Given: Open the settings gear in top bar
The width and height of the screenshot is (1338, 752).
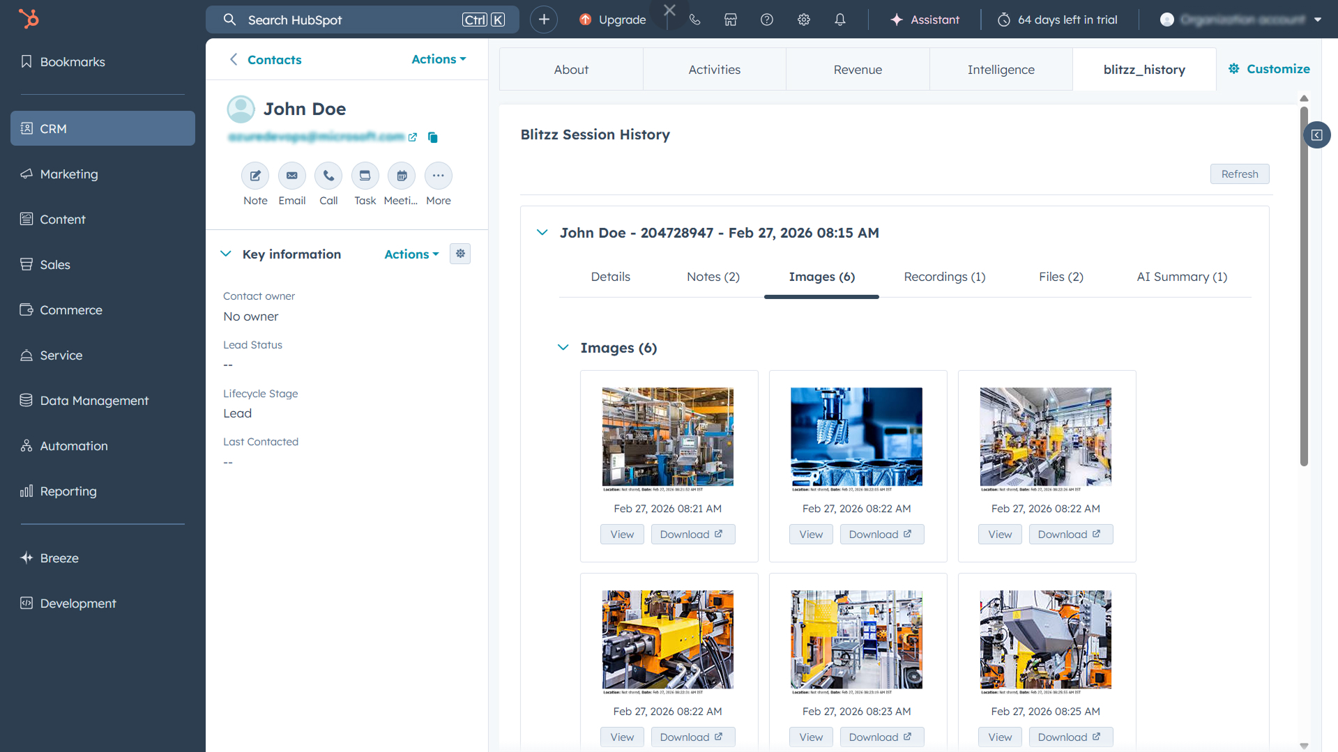Looking at the screenshot, I should pos(804,20).
